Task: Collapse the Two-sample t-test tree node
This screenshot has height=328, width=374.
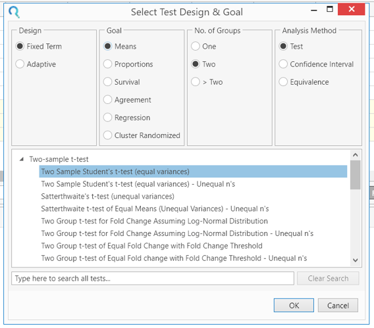Action: pos(22,159)
